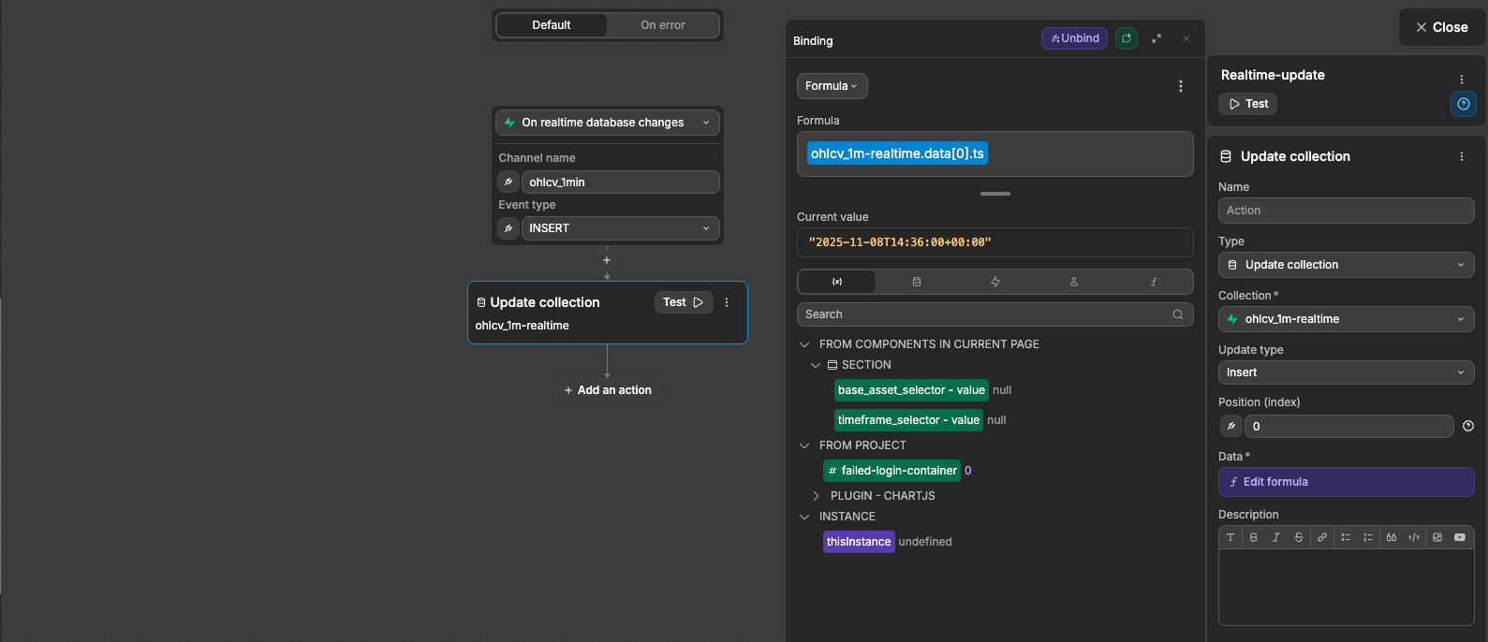
Task: Expand the PLUGIN - CHARTJS group
Action: point(816,496)
